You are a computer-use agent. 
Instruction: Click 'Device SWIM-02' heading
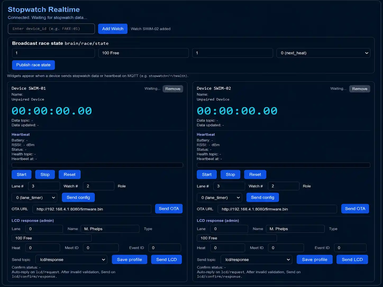coord(214,88)
